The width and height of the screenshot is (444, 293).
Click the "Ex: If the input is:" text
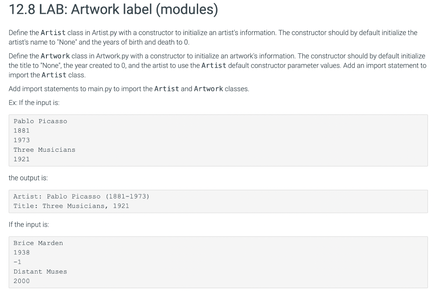(x=34, y=103)
